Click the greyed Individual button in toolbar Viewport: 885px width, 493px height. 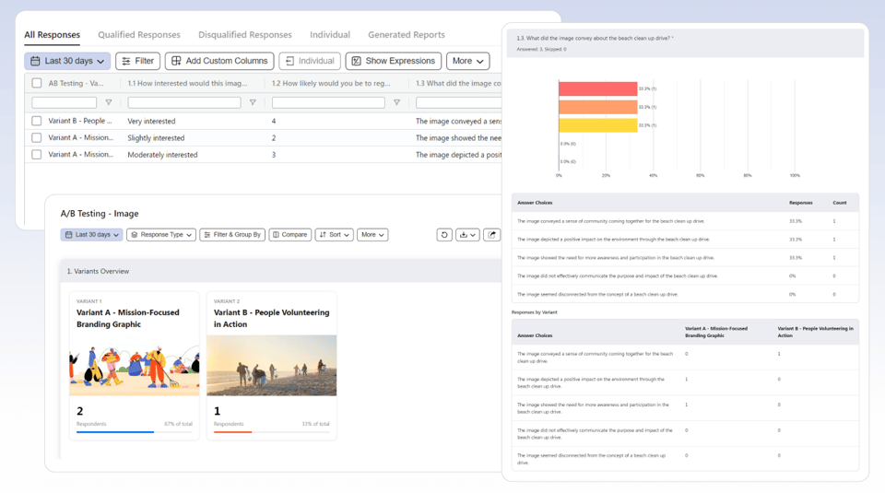[x=310, y=61]
